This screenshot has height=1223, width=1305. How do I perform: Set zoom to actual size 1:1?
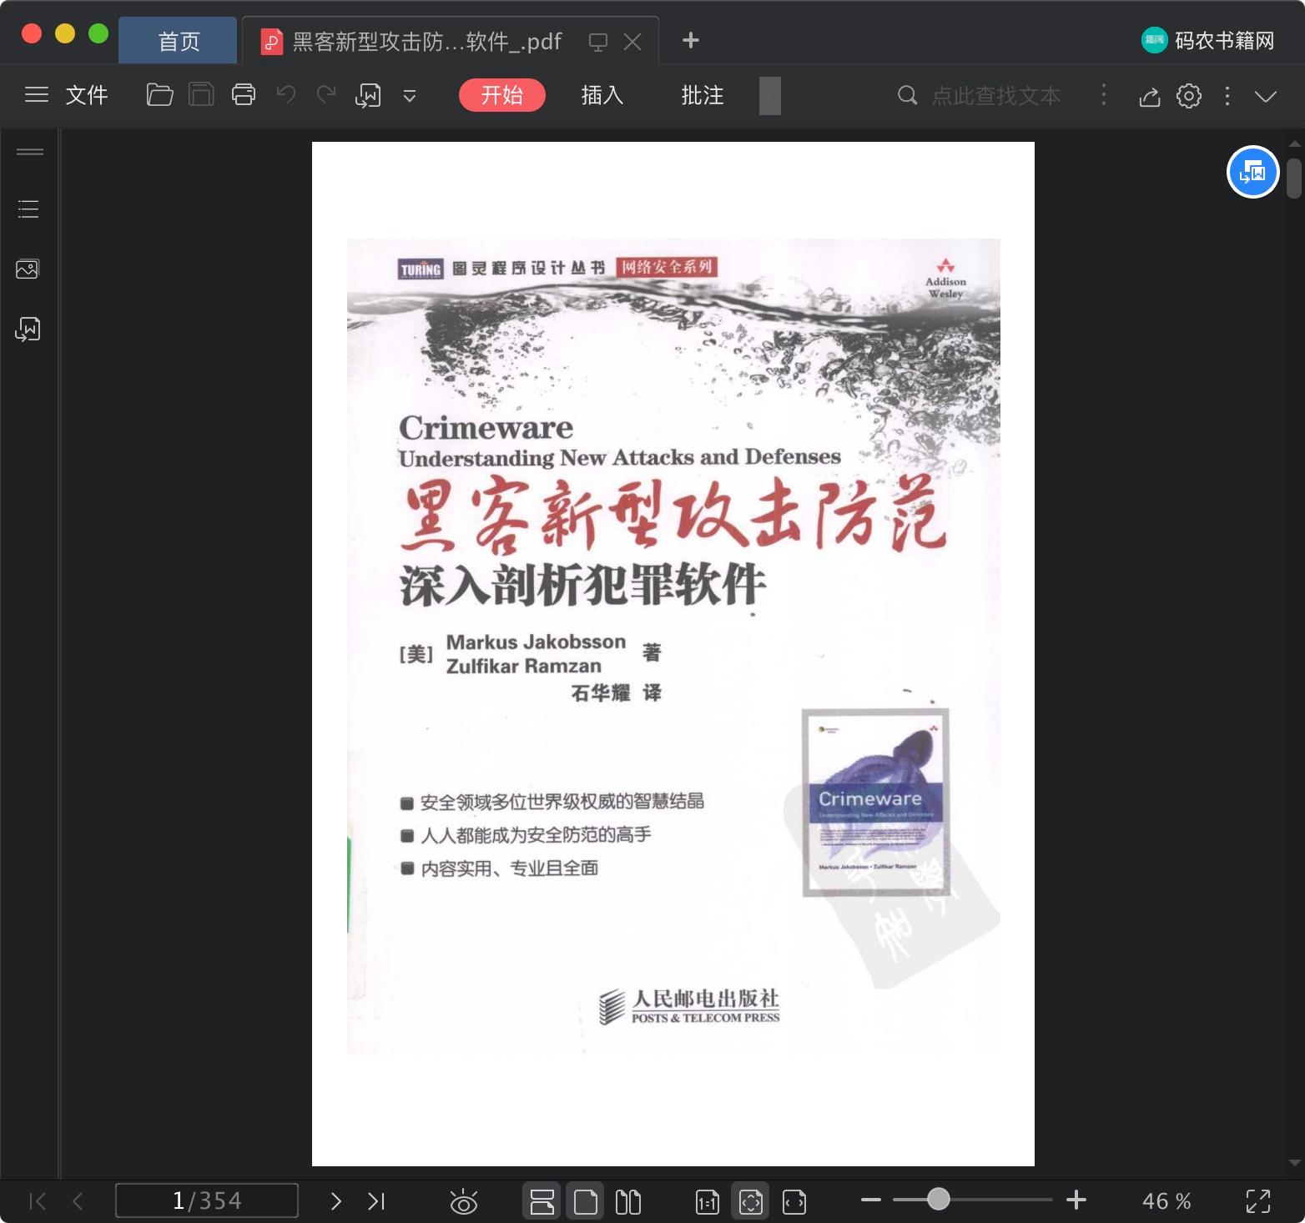[x=708, y=1201]
